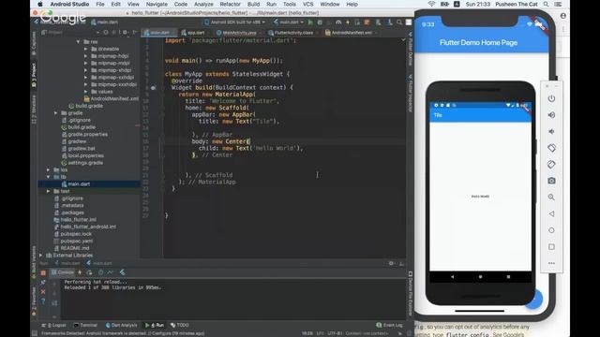Open the Analyze menu
The width and height of the screenshot is (600, 337).
coord(203,4)
